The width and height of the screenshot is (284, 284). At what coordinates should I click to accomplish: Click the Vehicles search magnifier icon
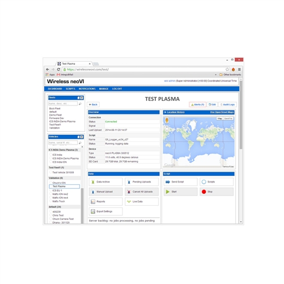[80, 143]
